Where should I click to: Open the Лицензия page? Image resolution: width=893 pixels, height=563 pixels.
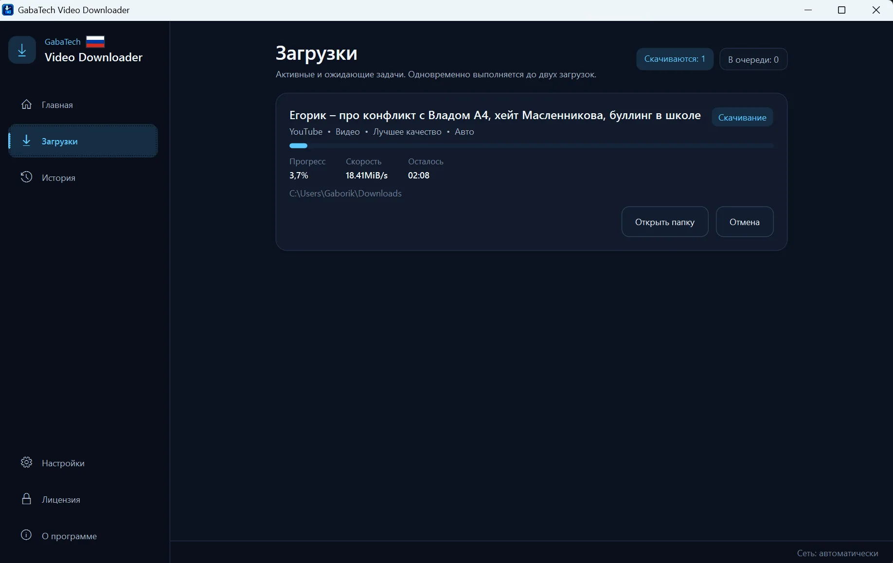click(x=83, y=499)
